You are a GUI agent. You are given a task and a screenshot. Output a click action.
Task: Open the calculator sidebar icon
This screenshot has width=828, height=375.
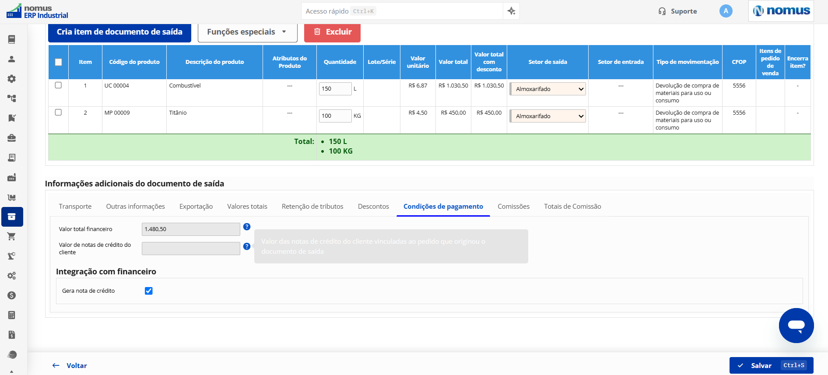coord(12,315)
